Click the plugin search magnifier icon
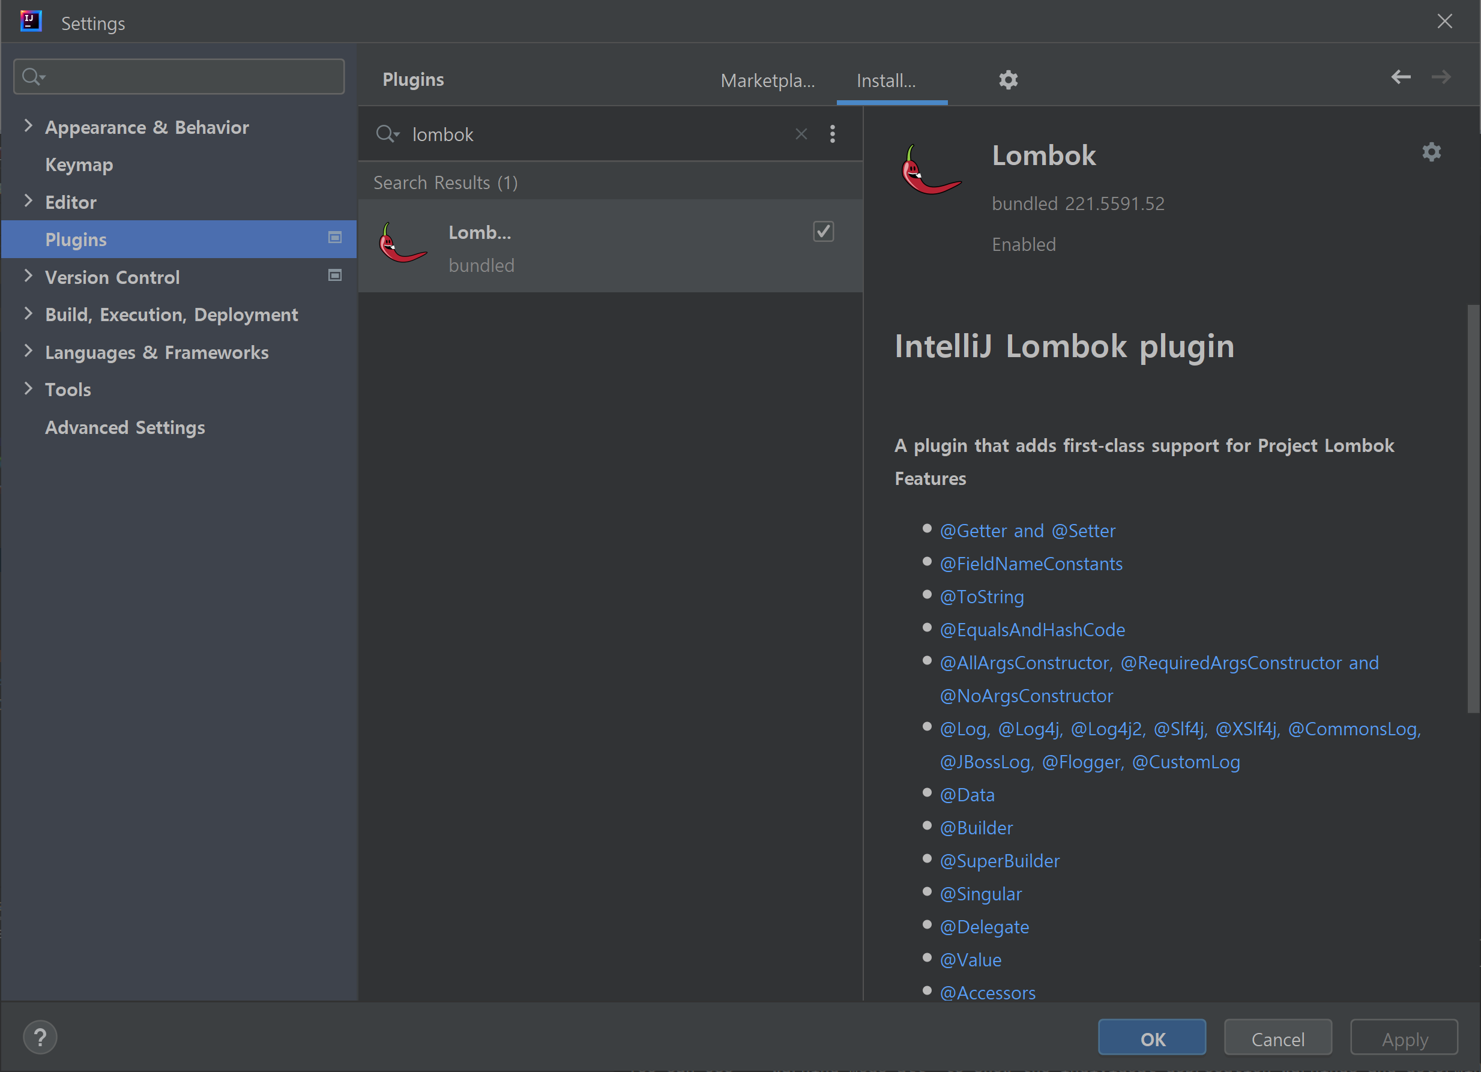The width and height of the screenshot is (1481, 1072). (x=387, y=134)
